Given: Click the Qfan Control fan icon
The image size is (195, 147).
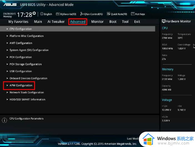Looking at the screenshot, I should pos(82,14).
